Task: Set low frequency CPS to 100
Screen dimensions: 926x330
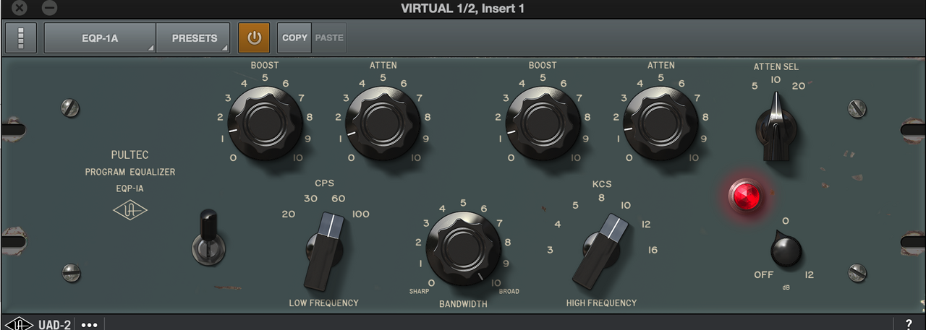Action: click(360, 214)
